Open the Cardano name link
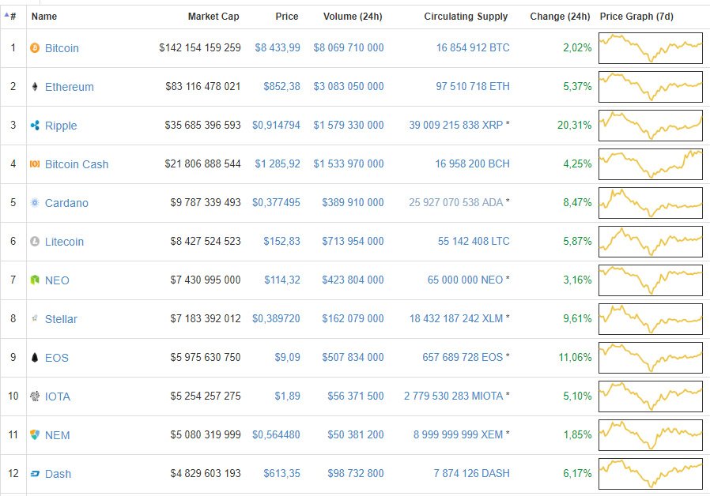This screenshot has width=710, height=496. [x=66, y=203]
